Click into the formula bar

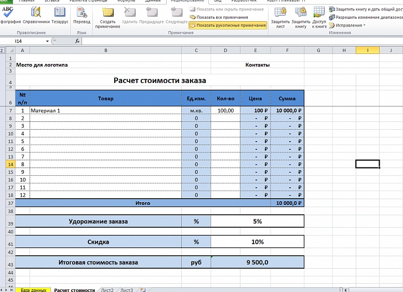(x=241, y=41)
